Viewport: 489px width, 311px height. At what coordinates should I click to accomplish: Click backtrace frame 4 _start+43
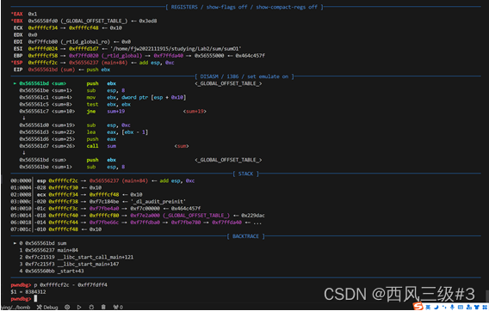52,271
